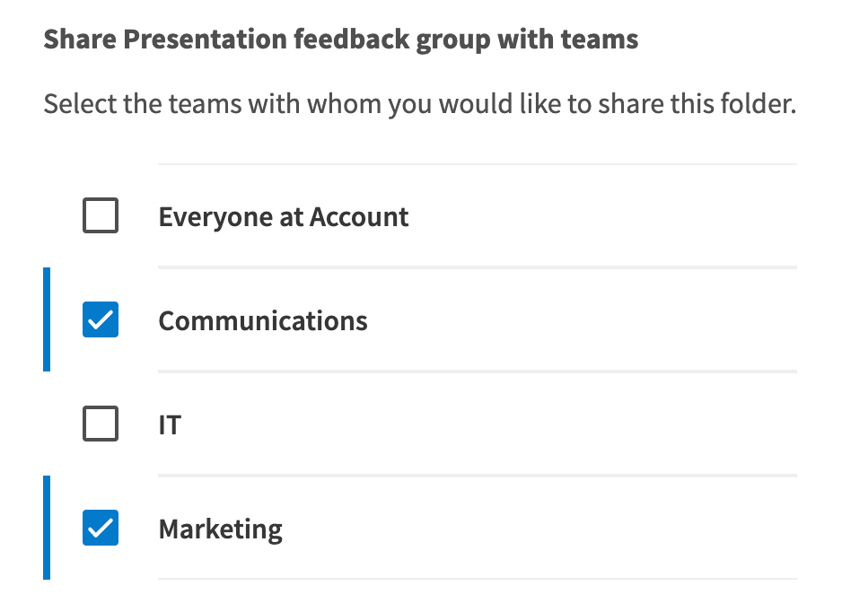Screen dimensions: 842x612
Task: Enable sharing with the IT team
Action: tap(101, 424)
